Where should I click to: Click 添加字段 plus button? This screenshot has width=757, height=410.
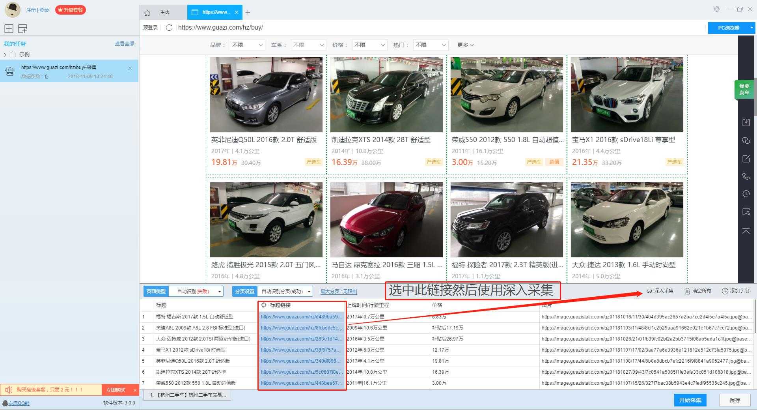[735, 291]
